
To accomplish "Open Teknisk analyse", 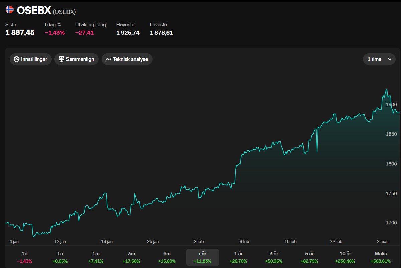I will point(127,59).
